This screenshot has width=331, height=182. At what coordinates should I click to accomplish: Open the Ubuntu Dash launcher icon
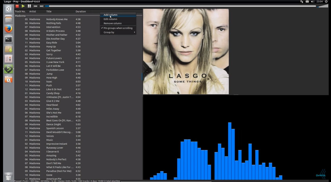[8, 9]
